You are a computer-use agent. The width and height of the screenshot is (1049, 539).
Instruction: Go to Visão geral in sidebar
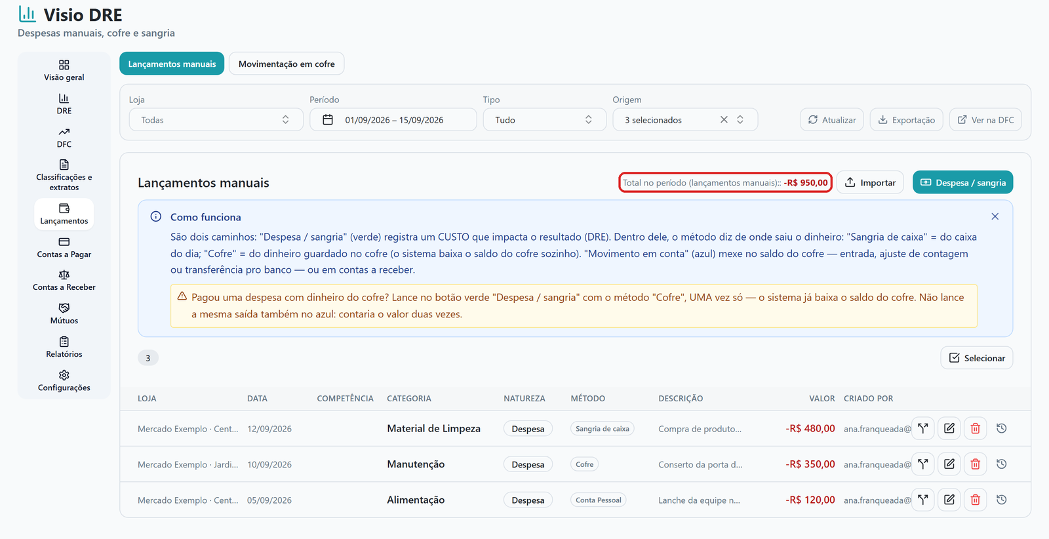click(64, 70)
